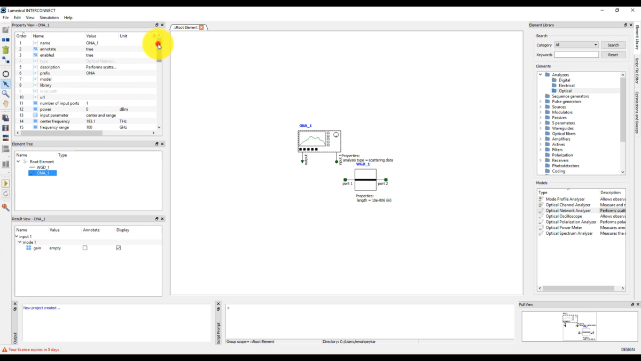
Task: Close the Result View panel
Action: pyautogui.click(x=162, y=219)
